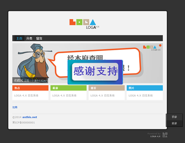Image resolution: width=185 pixels, height=143 pixels.
Task: Click the small LOGA 4.X logo in slideshow
Action: (x=152, y=48)
